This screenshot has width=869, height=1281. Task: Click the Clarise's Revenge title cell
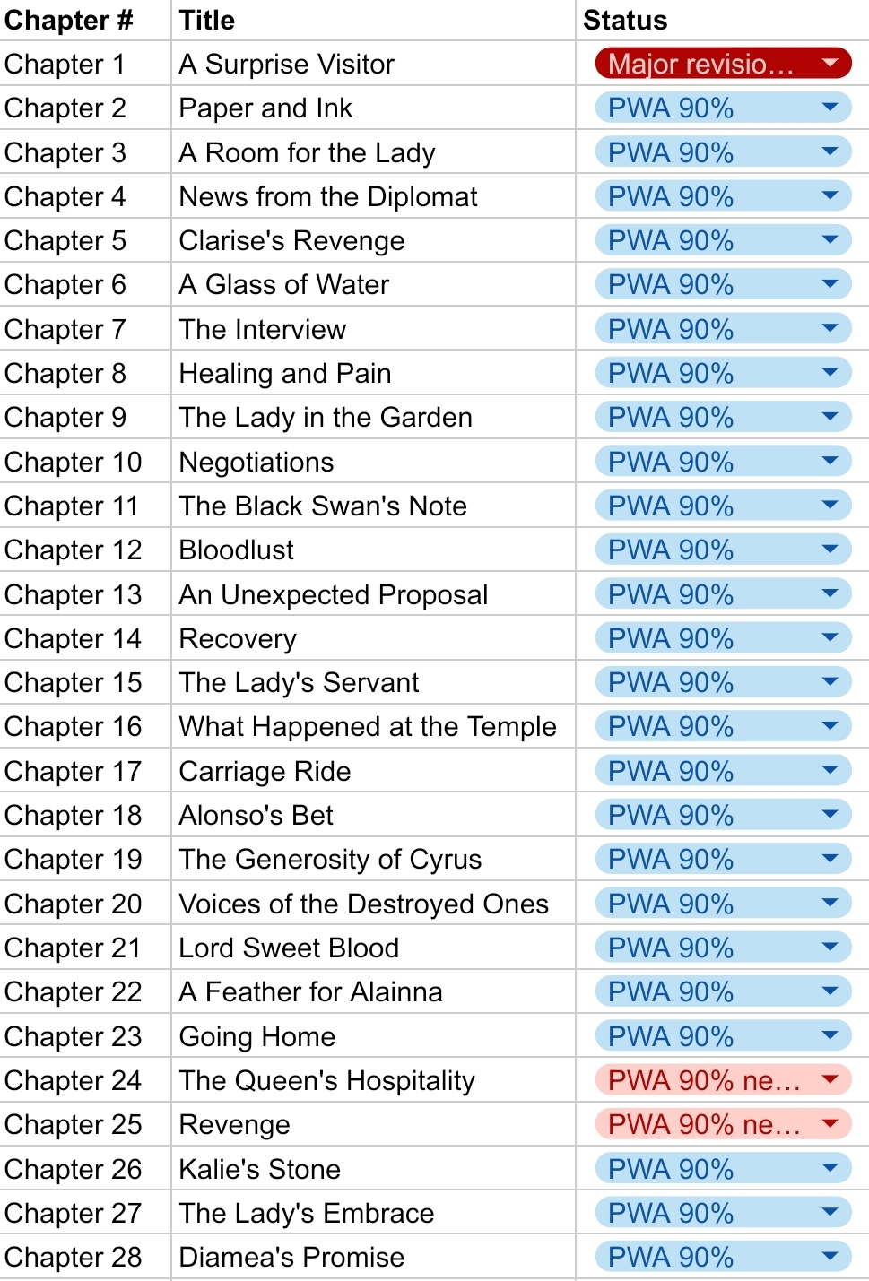click(x=373, y=240)
